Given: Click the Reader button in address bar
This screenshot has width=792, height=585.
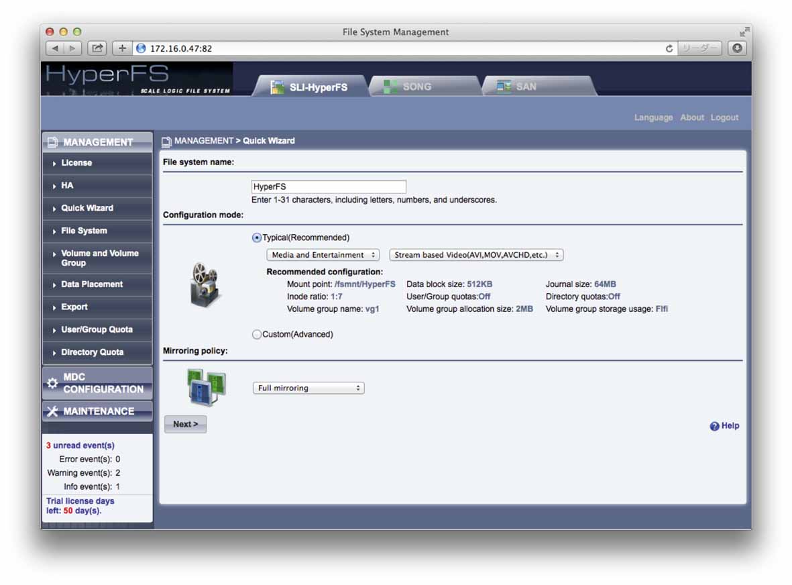Looking at the screenshot, I should [699, 48].
